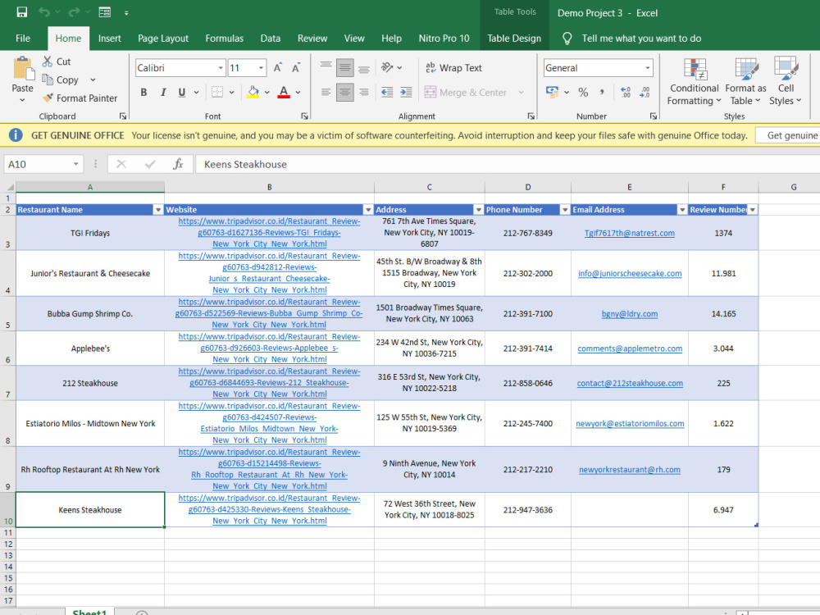Apply Comma Style icon
Image resolution: width=820 pixels, height=615 pixels.
point(602,92)
